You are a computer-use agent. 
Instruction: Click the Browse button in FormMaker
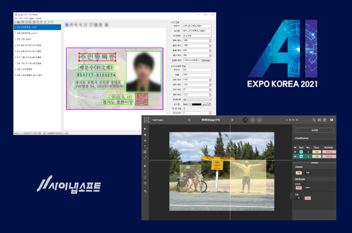click(x=206, y=60)
